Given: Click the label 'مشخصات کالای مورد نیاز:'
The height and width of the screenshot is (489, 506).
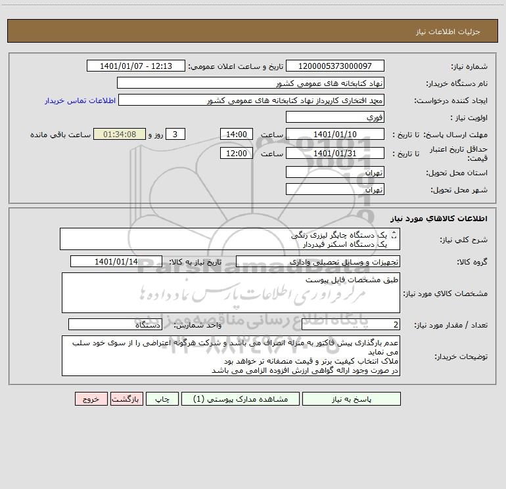Looking at the screenshot, I should tap(446, 293).
